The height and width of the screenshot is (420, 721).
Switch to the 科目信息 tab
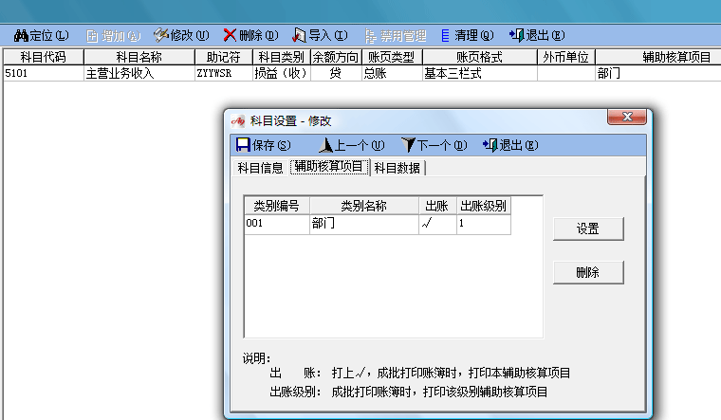pos(260,168)
